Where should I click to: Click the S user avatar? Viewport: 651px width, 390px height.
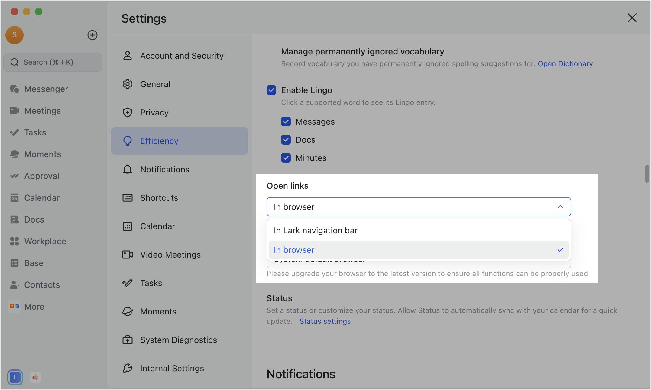coord(15,35)
